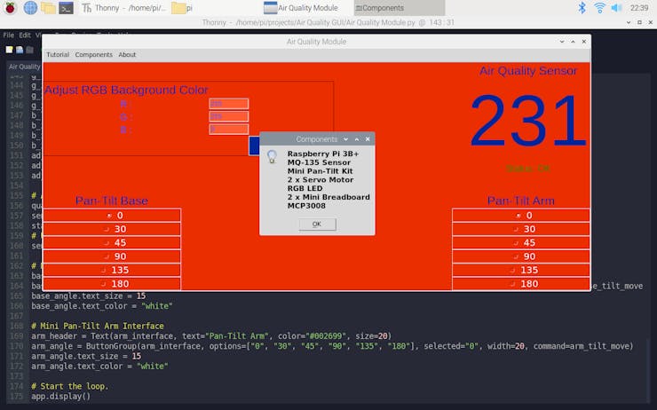
Task: Select 180 degrees for Pan-Tilt Arm
Action: coord(521,283)
